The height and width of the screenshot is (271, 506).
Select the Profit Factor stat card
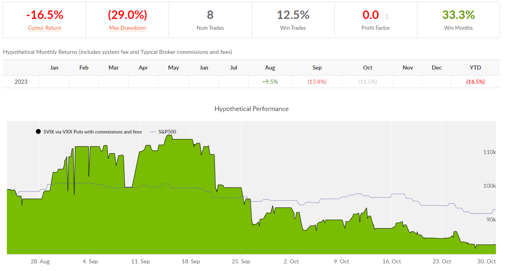(x=376, y=20)
